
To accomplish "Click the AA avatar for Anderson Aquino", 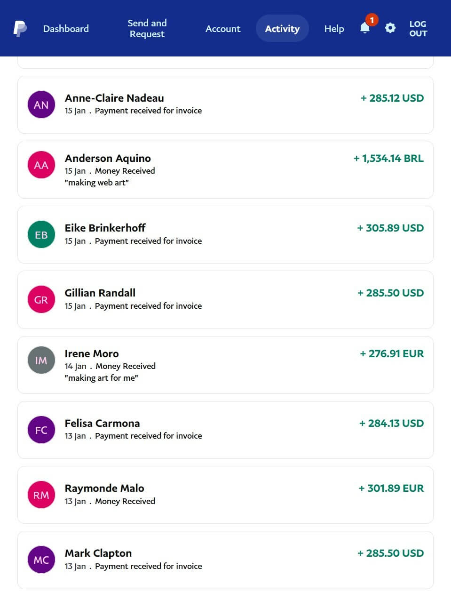I will pos(41,165).
